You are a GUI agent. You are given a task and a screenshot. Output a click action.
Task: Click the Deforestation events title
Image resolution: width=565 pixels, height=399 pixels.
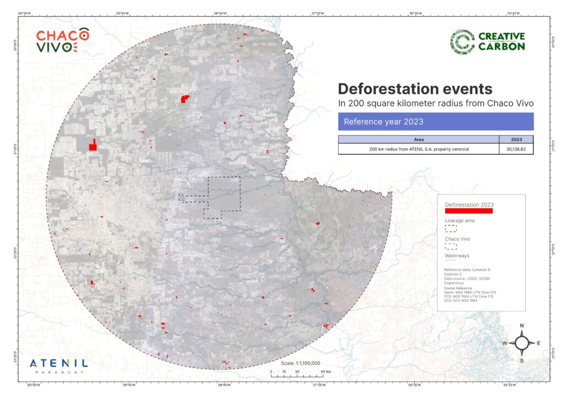(x=414, y=89)
